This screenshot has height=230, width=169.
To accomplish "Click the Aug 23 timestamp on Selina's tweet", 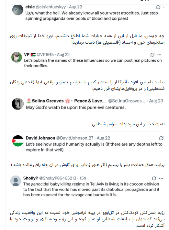I will pos(156,101).
